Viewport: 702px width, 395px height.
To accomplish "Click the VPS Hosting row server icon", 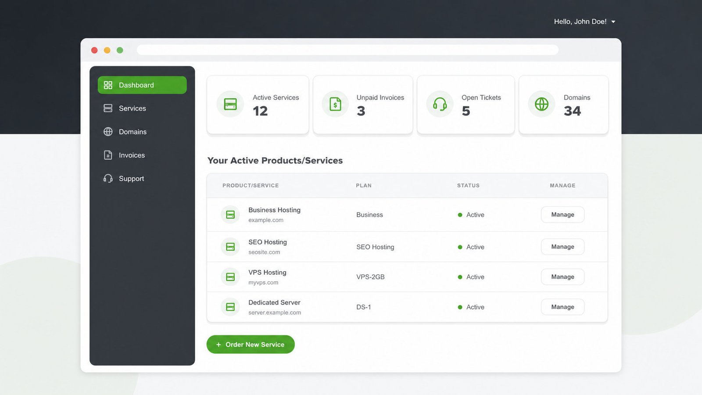I will (x=230, y=277).
